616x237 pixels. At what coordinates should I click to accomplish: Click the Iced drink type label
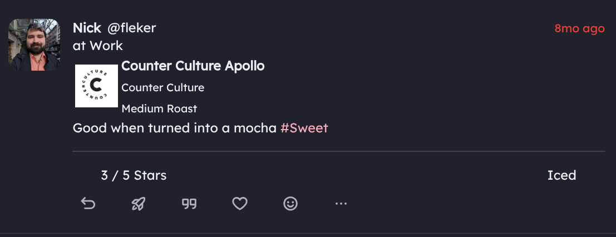click(x=561, y=175)
